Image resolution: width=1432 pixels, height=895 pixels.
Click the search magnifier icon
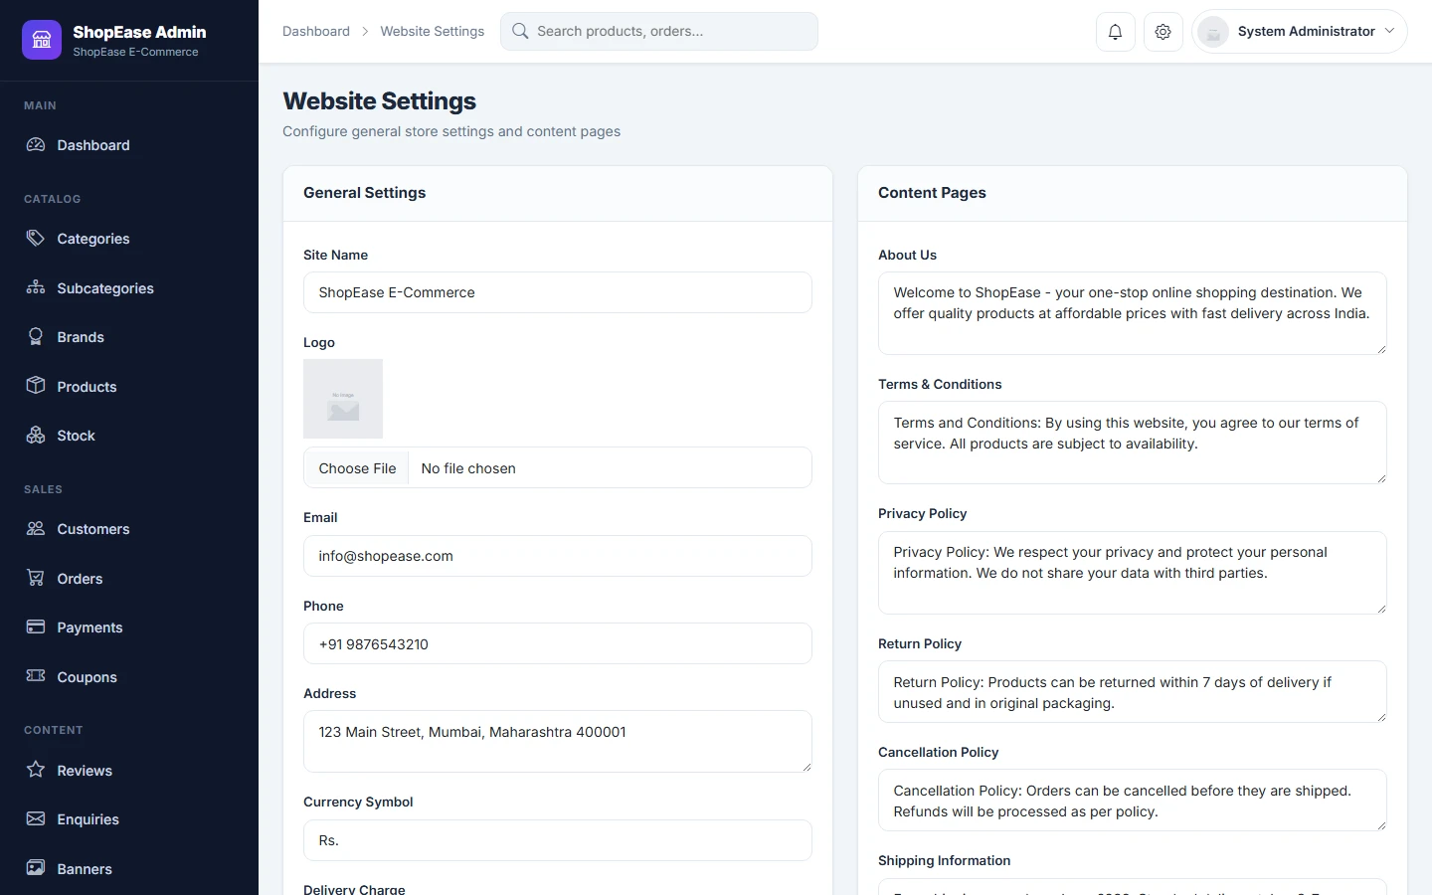pos(520,32)
